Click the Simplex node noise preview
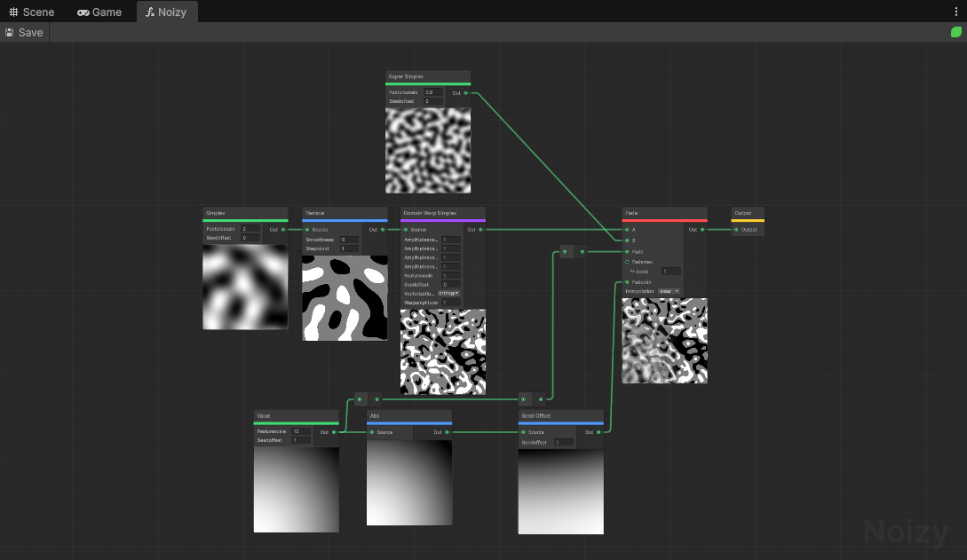Screen dimensions: 967x560 tap(245, 287)
